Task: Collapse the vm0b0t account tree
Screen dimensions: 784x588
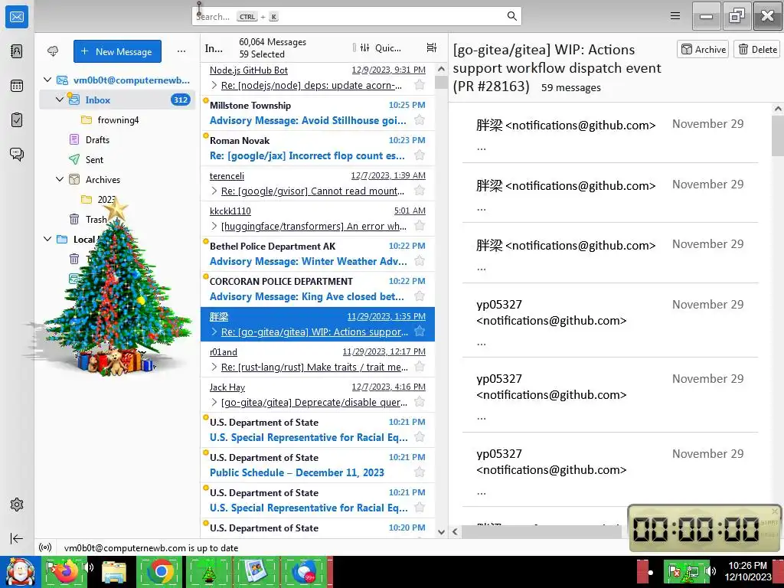Action: click(x=47, y=80)
